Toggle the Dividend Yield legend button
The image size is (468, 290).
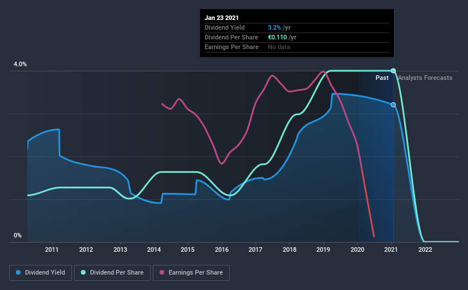coord(40,273)
